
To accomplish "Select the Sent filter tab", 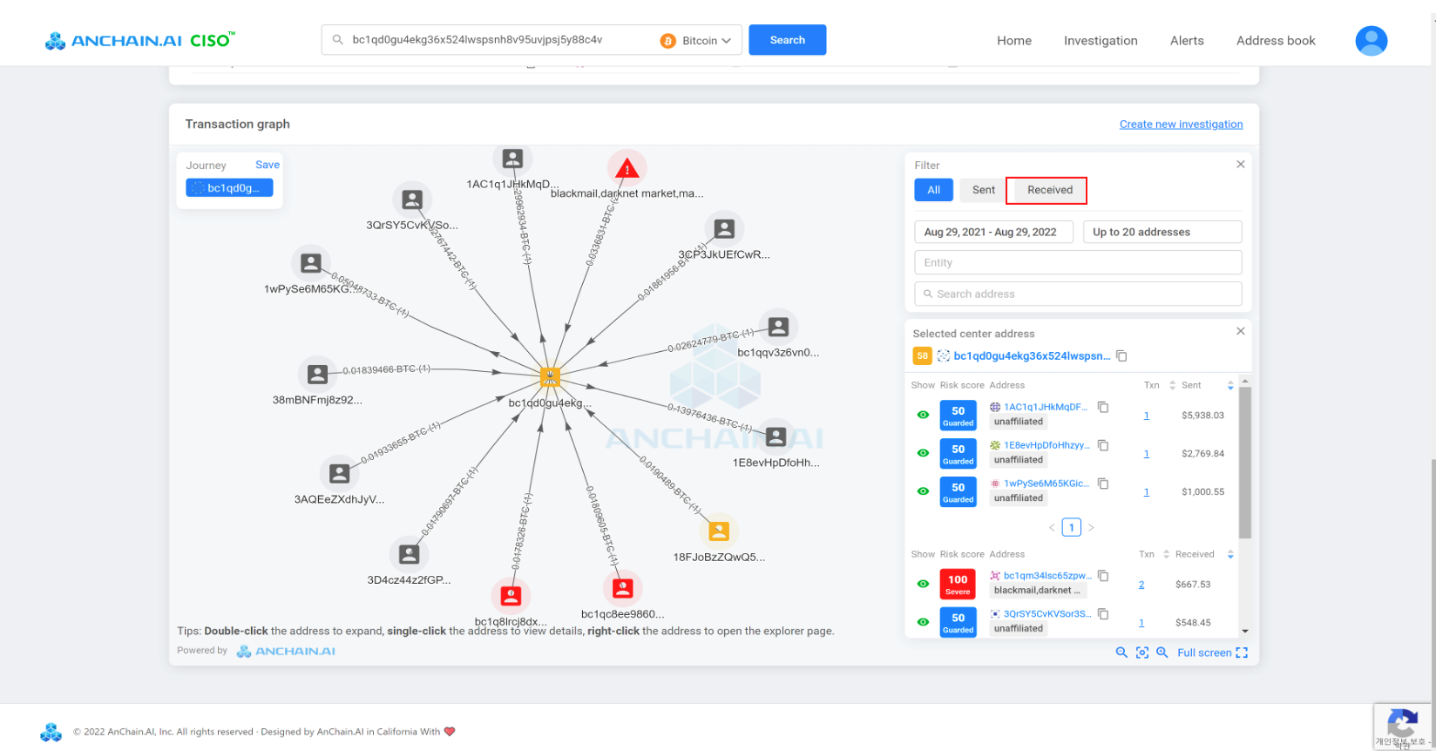I will point(984,190).
